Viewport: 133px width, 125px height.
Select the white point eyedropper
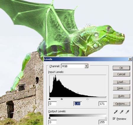pos(127,112)
